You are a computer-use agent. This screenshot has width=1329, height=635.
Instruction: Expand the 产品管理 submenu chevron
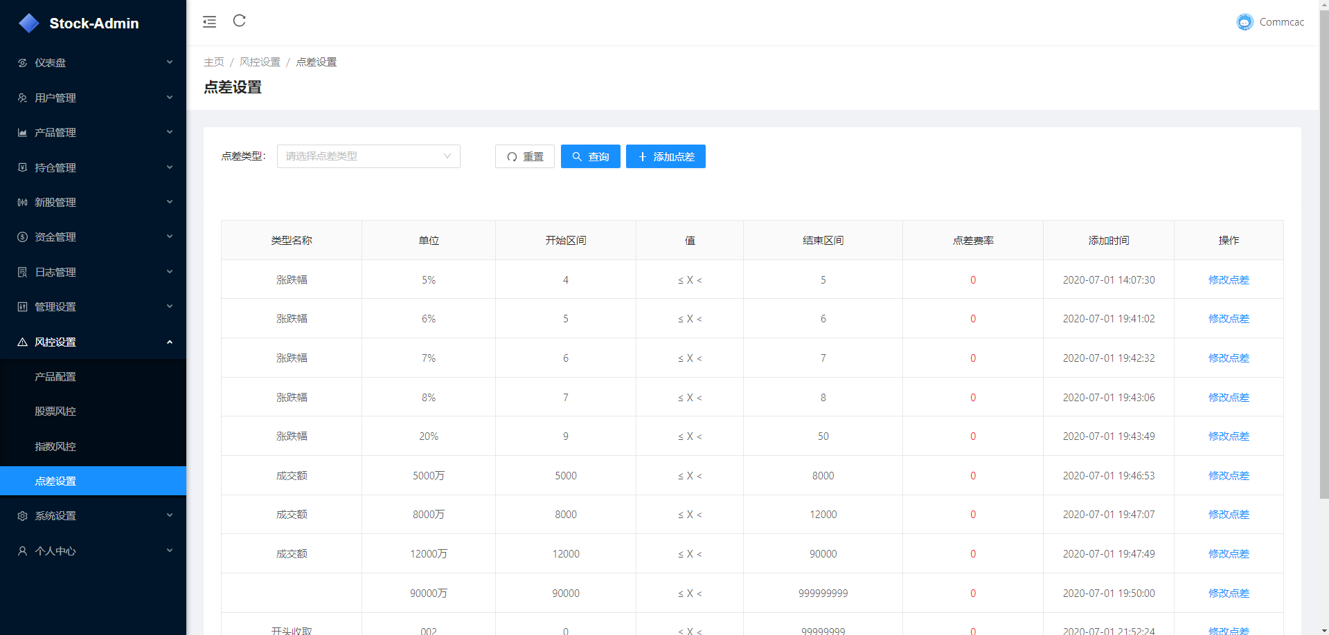click(x=170, y=132)
